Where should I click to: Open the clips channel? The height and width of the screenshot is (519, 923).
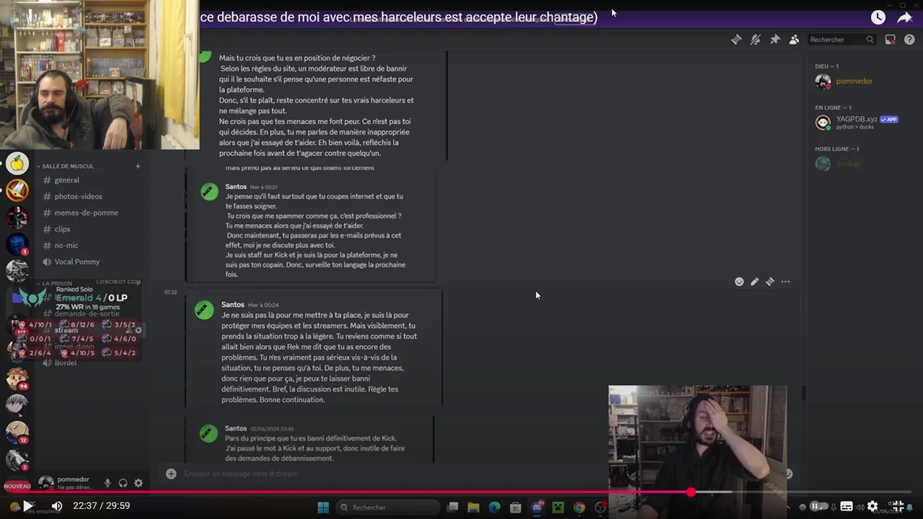pyautogui.click(x=62, y=229)
